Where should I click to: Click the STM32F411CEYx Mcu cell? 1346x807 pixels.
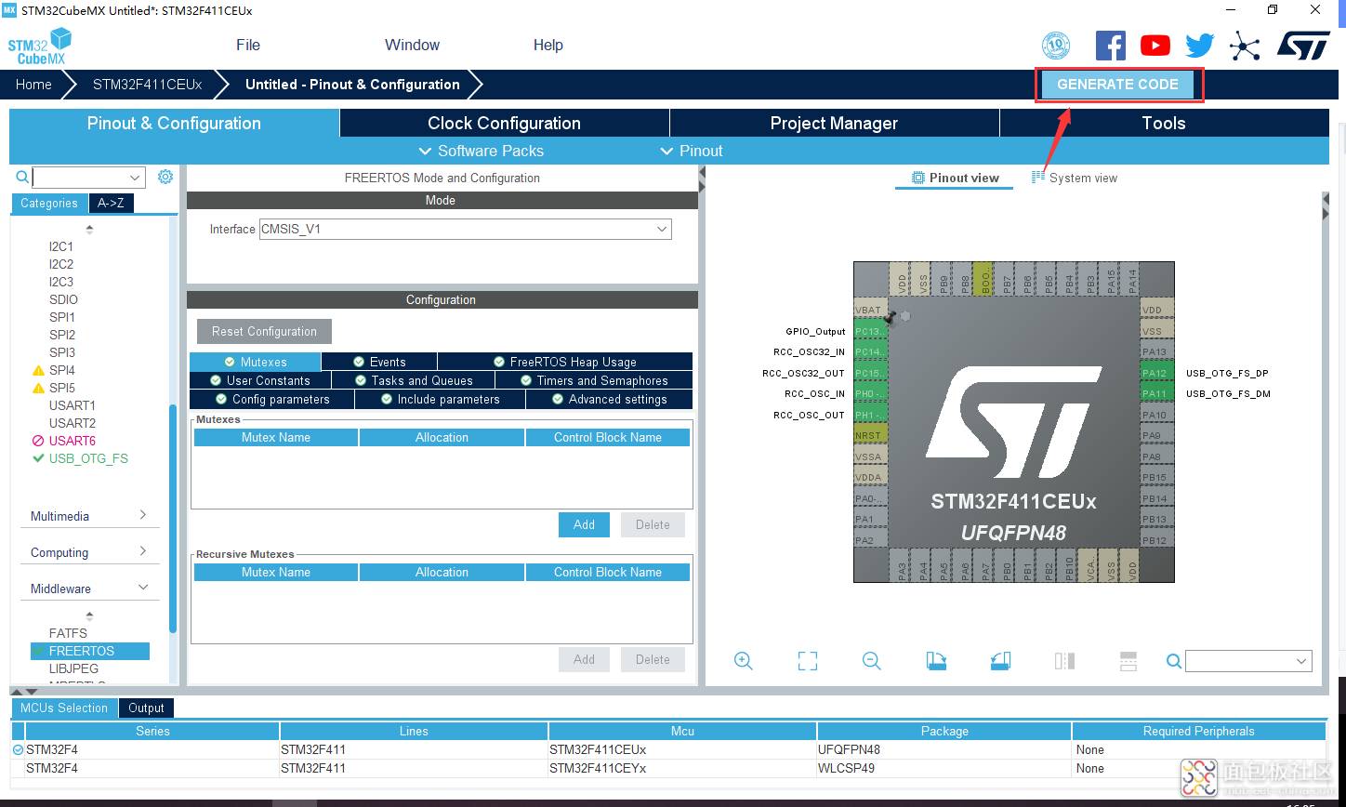(682, 768)
